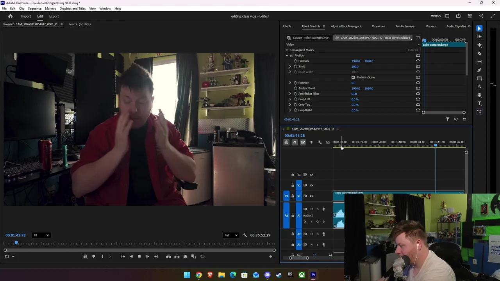This screenshot has height=281, width=500.
Task: Toggle V3 track visibility eye
Action: 311,175
